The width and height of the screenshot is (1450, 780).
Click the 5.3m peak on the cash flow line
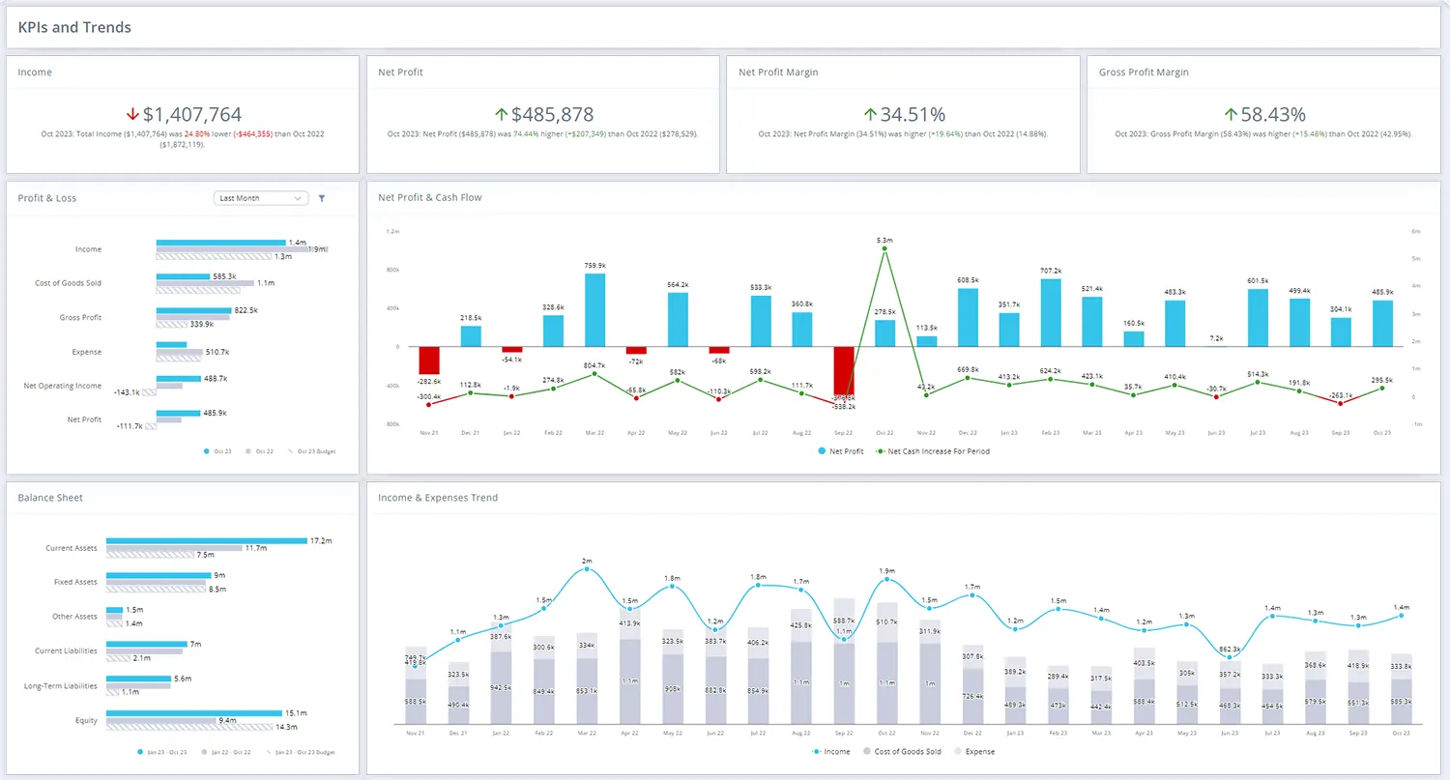884,249
